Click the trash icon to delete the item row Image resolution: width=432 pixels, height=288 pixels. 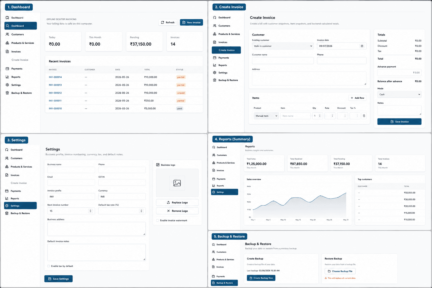[x=364, y=116]
